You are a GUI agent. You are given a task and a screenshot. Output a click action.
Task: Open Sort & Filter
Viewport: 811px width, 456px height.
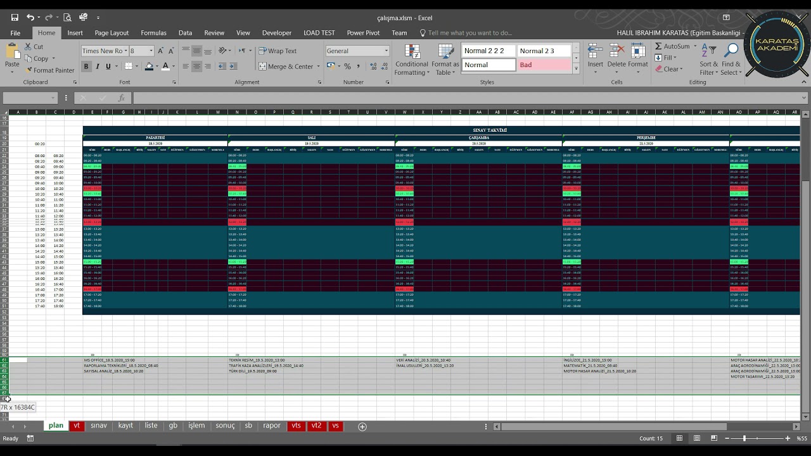(708, 60)
